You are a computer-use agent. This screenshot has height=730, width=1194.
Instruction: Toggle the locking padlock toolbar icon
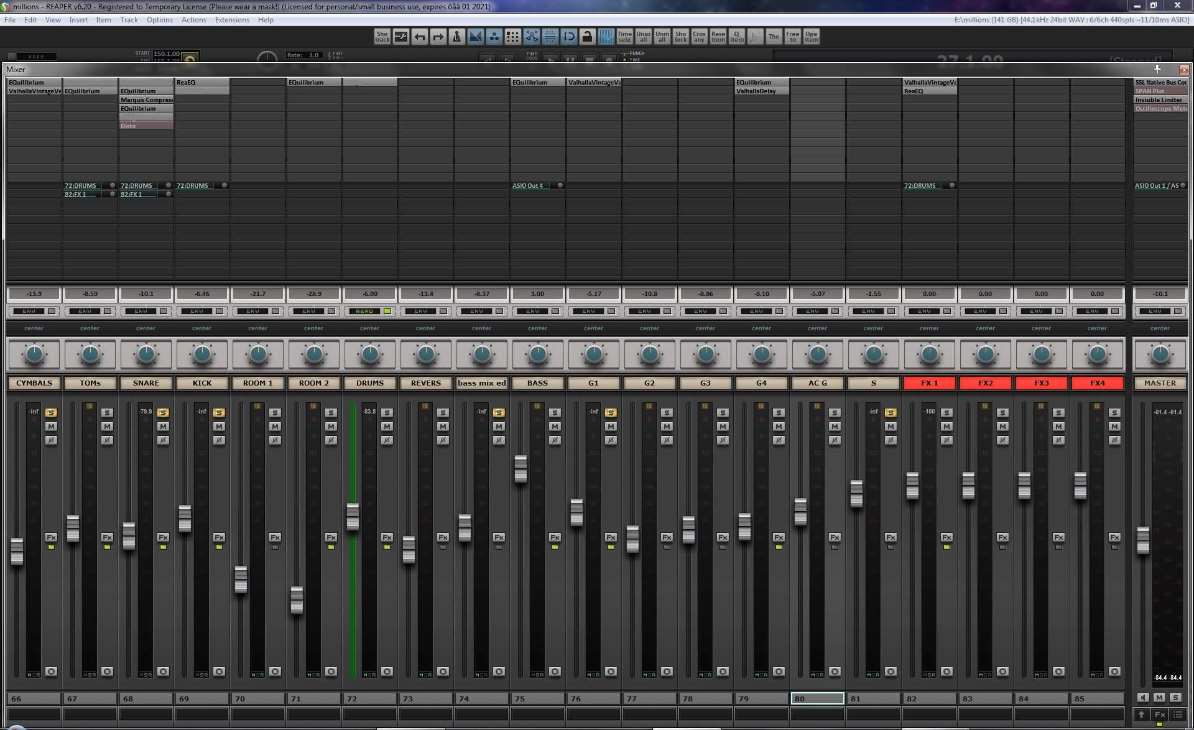click(x=587, y=37)
